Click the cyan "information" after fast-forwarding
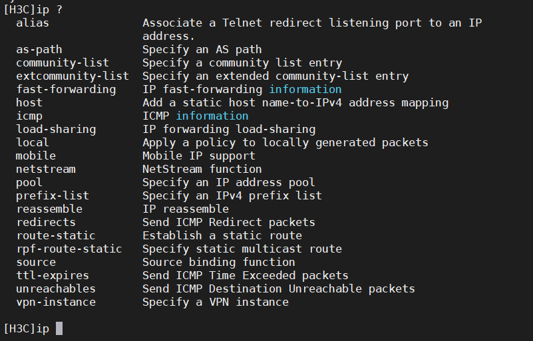This screenshot has width=533, height=341. pos(305,89)
